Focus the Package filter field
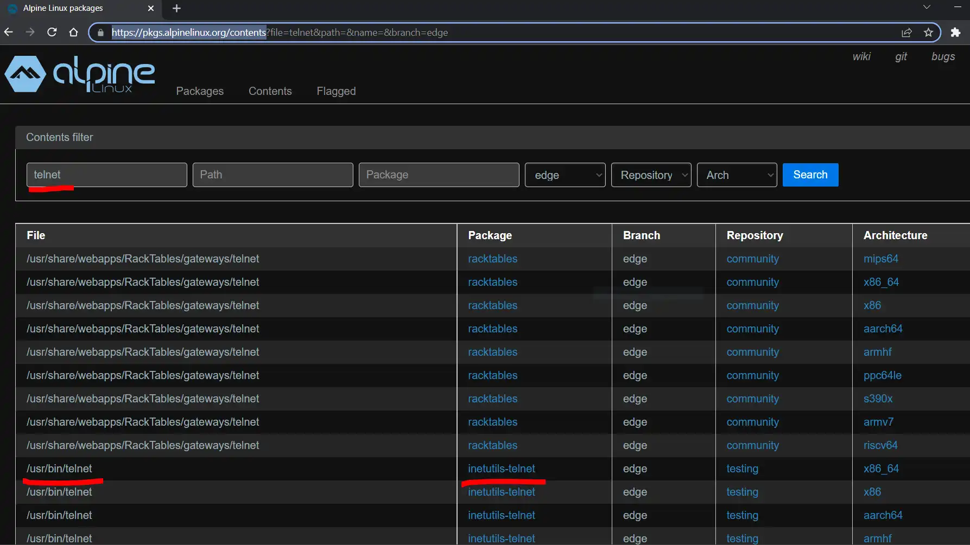This screenshot has width=970, height=545. coord(439,175)
